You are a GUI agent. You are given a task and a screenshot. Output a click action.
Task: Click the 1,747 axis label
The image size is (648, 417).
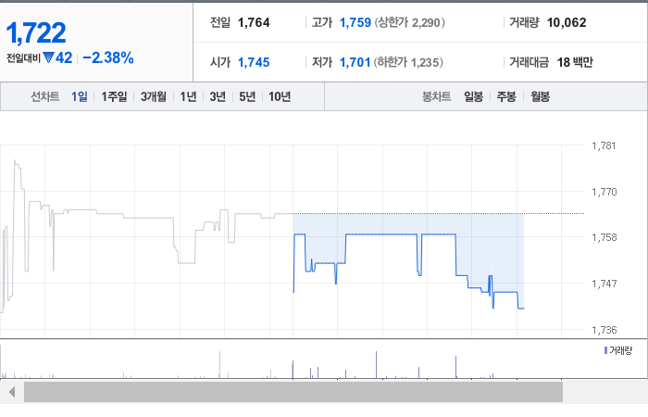pos(604,284)
